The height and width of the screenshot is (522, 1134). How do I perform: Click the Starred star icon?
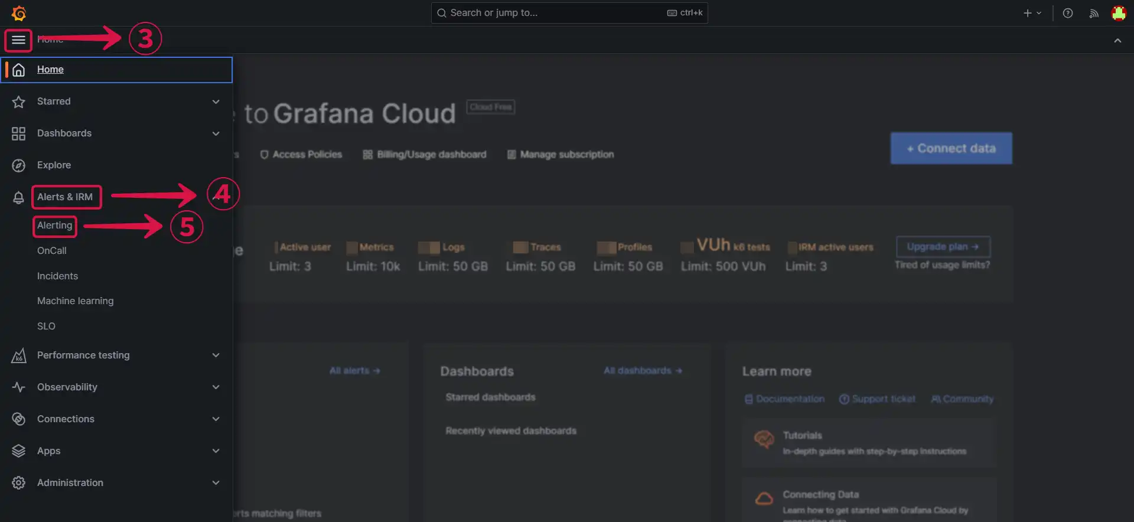tap(19, 102)
